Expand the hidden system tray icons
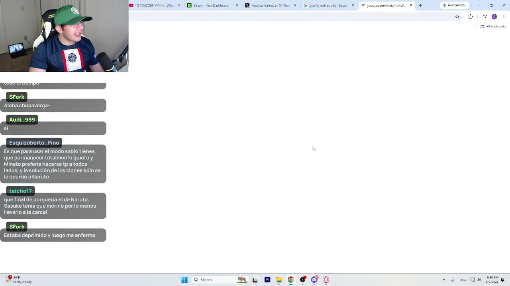Image resolution: width=510 pixels, height=286 pixels. tap(444, 280)
